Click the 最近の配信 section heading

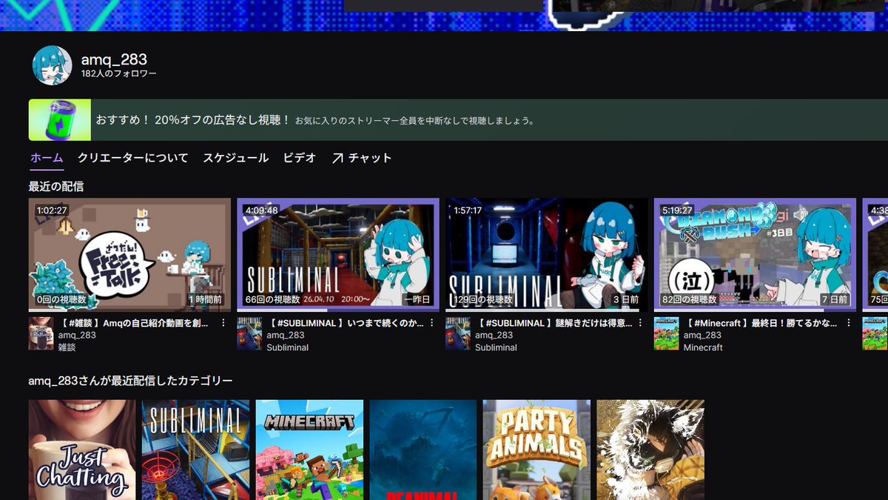(56, 187)
